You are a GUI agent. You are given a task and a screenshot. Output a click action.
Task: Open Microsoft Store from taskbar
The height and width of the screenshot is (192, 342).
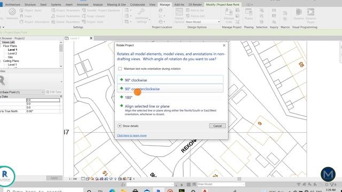[x=135, y=191]
